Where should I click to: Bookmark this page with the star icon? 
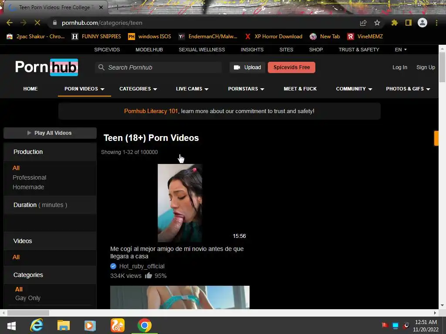coord(377,23)
